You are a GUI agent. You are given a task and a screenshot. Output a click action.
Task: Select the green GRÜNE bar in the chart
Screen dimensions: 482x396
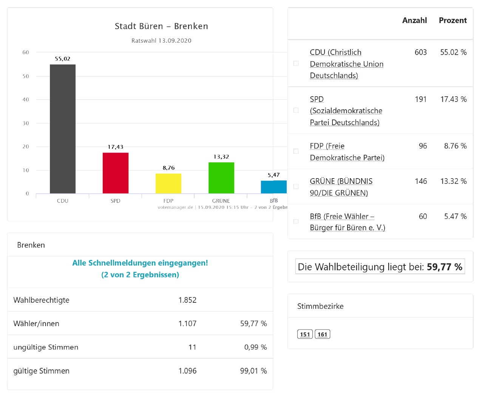click(x=221, y=177)
